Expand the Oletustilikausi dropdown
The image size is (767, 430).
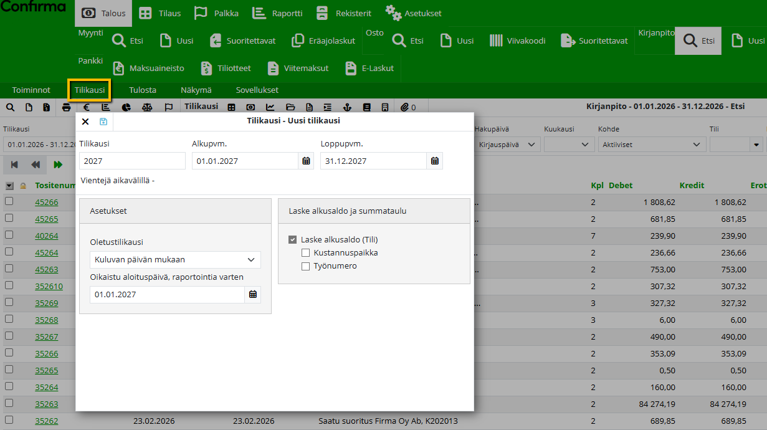pyautogui.click(x=175, y=260)
